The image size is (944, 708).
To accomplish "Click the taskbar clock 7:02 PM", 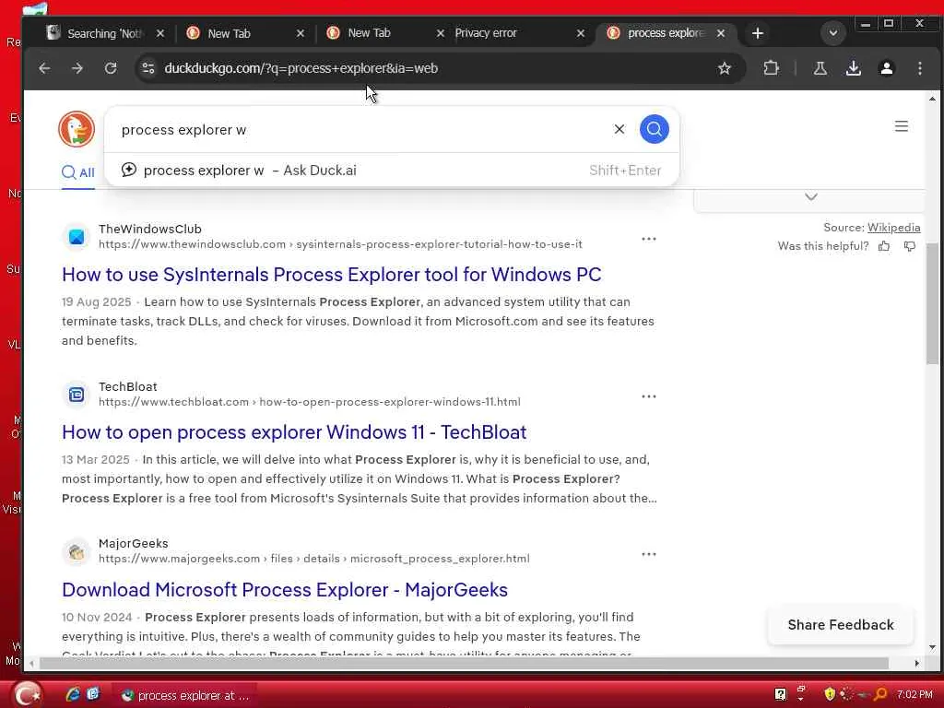I will coord(914,695).
